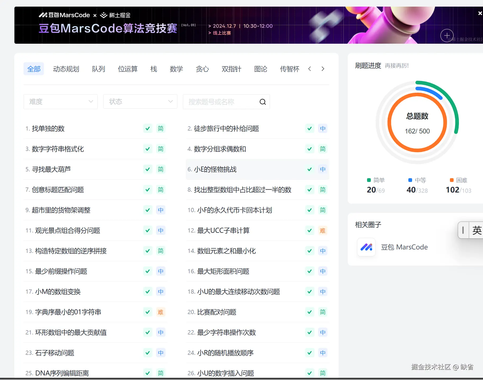Click the 简 badge for 寻找最大葫芦

(x=161, y=169)
